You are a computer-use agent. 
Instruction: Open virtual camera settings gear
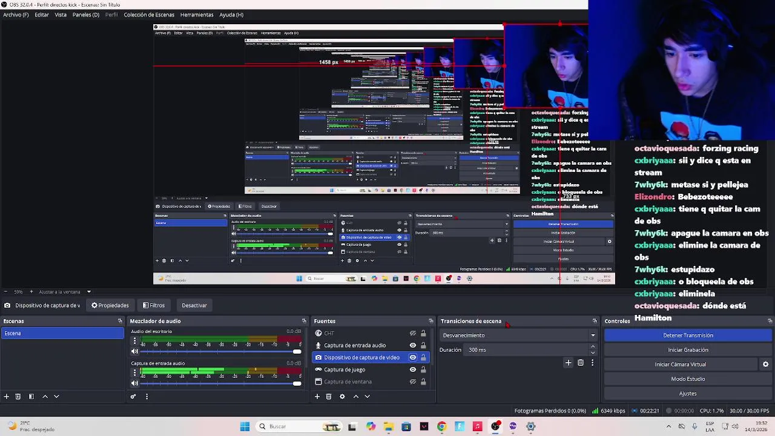[x=765, y=365]
